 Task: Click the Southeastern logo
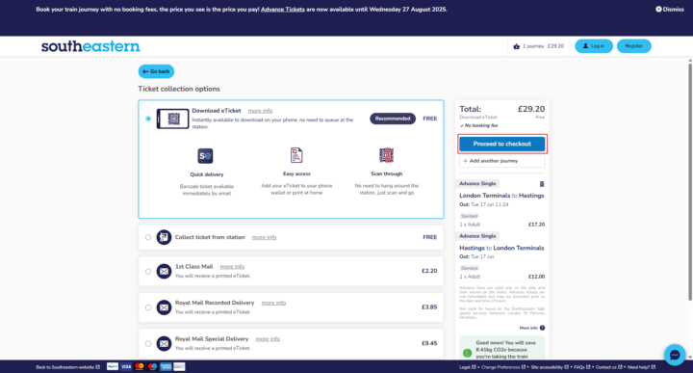click(x=90, y=46)
